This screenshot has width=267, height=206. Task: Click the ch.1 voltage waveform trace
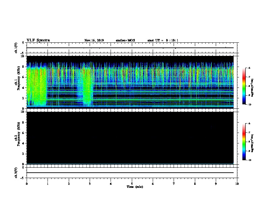pyautogui.click(x=130, y=48)
